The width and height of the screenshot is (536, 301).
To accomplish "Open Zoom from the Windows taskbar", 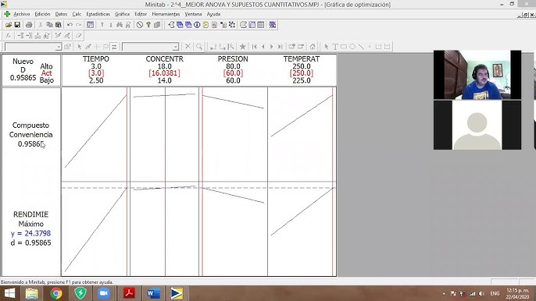I will [x=104, y=293].
